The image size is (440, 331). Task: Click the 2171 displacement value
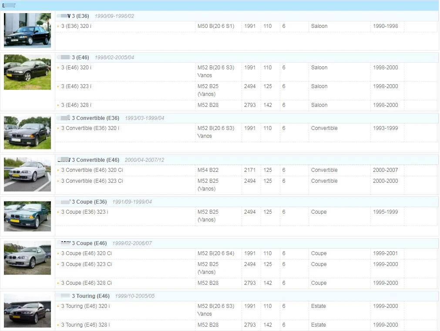250,170
